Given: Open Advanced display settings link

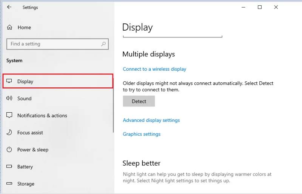Looking at the screenshot, I should click(151, 120).
